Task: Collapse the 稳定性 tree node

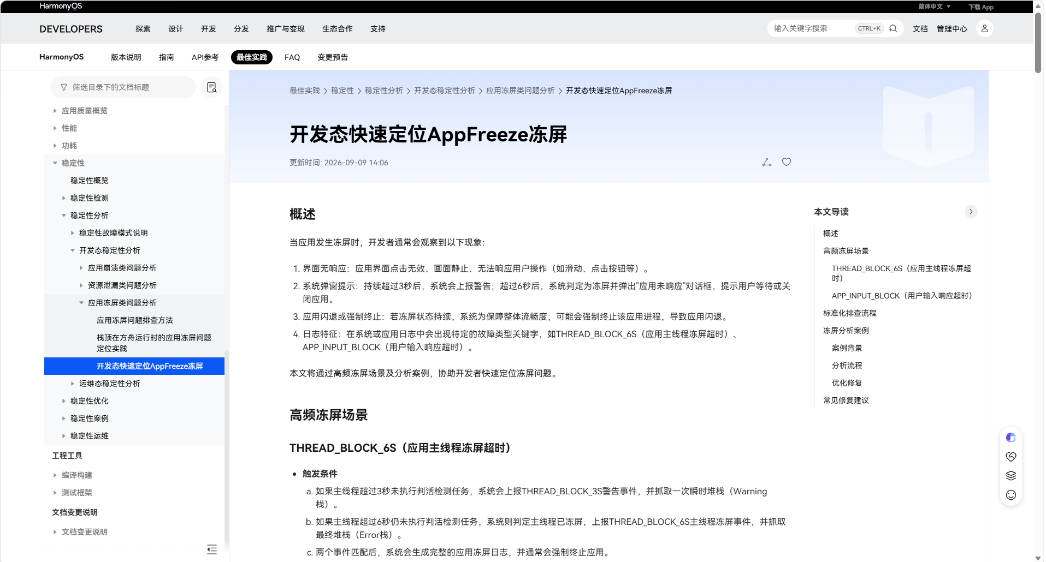Action: coord(55,163)
